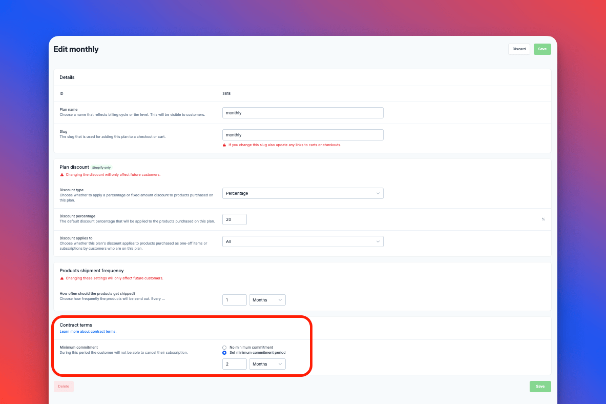Click the Contract terms heading

pyautogui.click(x=76, y=325)
